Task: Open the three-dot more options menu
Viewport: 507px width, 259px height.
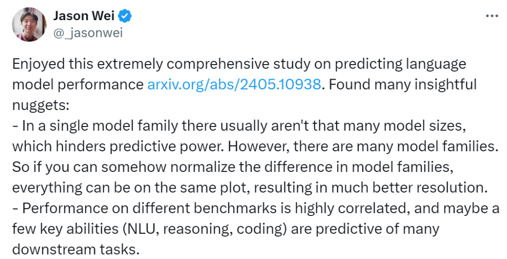Action: click(492, 16)
